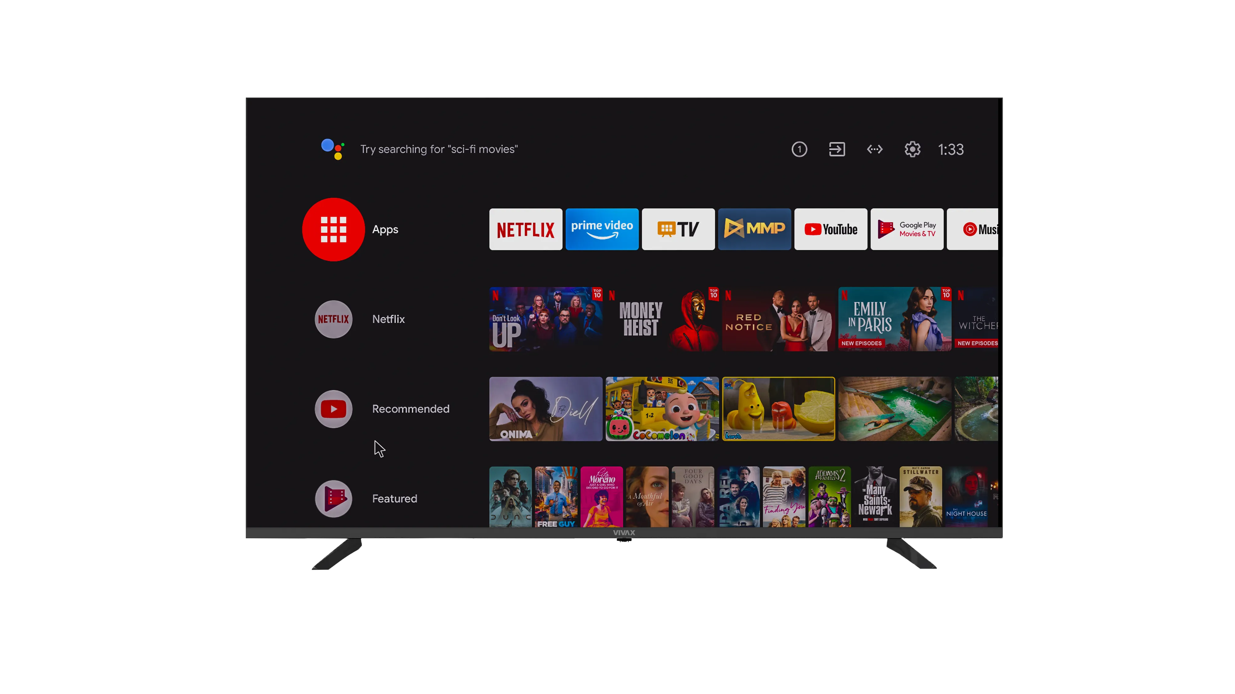The width and height of the screenshot is (1235, 694).
Task: Play the Onima music video thumbnail
Action: coord(546,409)
